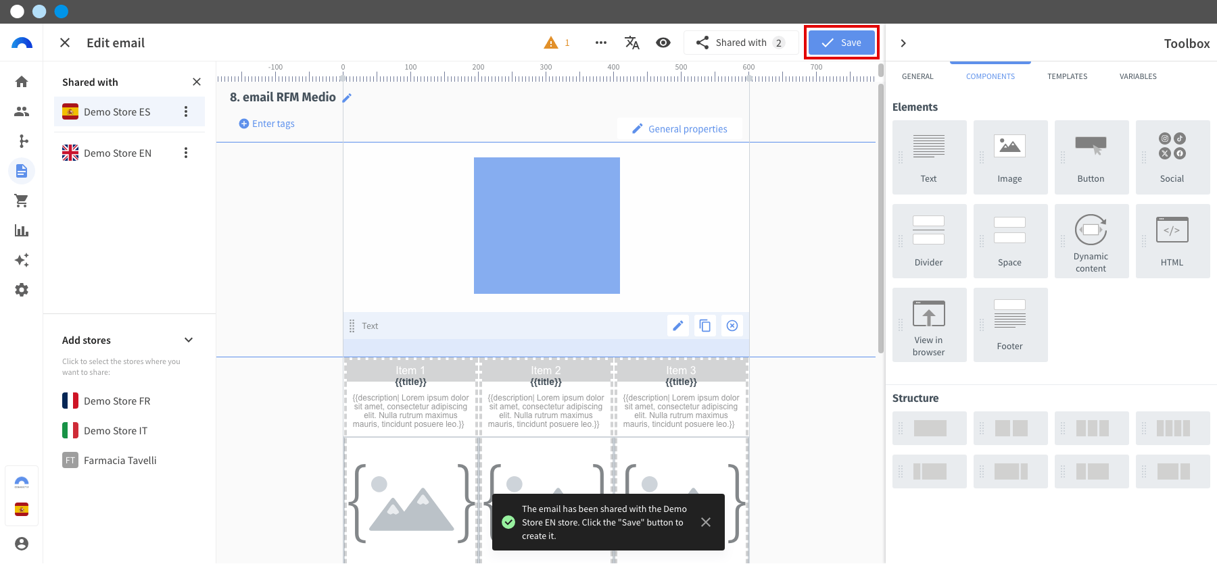Open the settings gear in sidebar
Screen dimensions: 1217x564
pos(22,290)
